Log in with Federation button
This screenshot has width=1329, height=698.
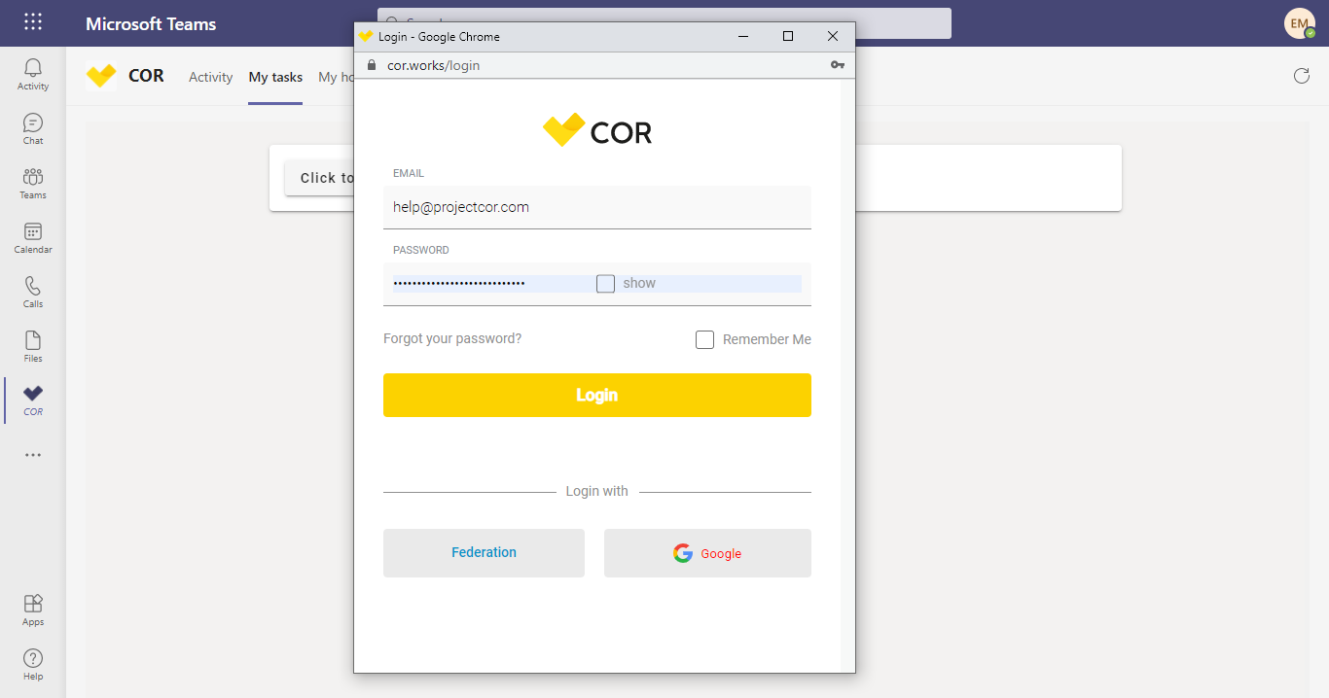click(x=484, y=553)
